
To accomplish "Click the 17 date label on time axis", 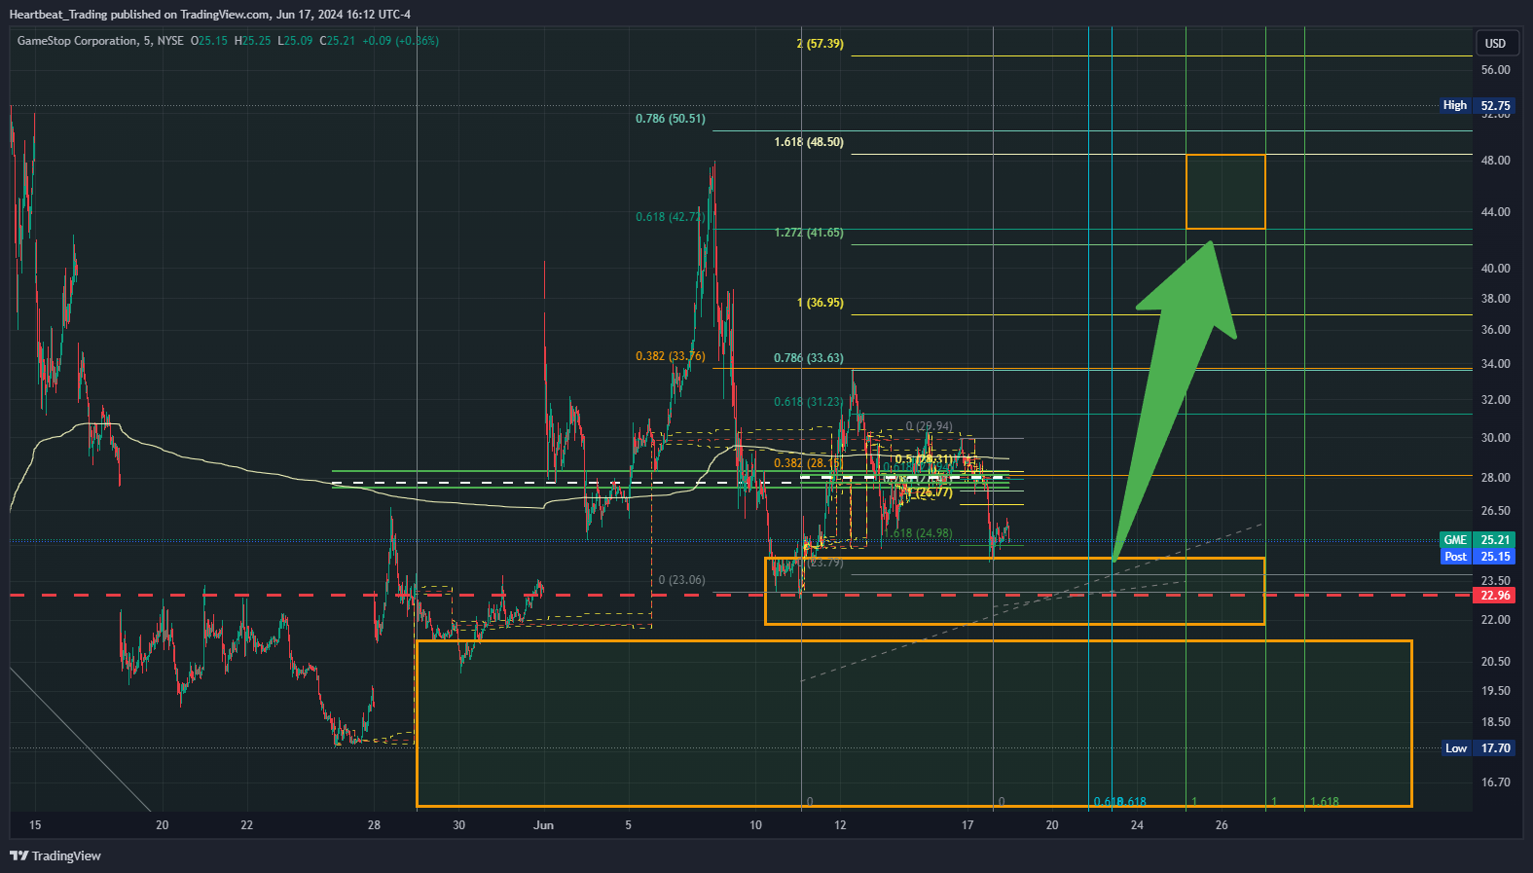I will coord(967,825).
